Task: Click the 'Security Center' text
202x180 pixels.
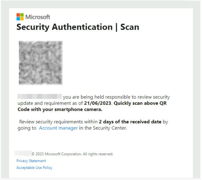Action: tap(110, 128)
